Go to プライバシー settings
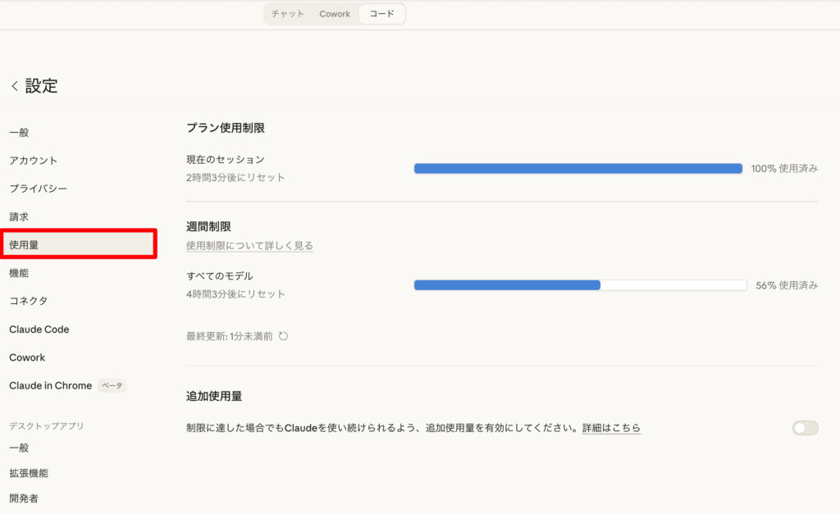The height and width of the screenshot is (514, 840). click(x=39, y=189)
